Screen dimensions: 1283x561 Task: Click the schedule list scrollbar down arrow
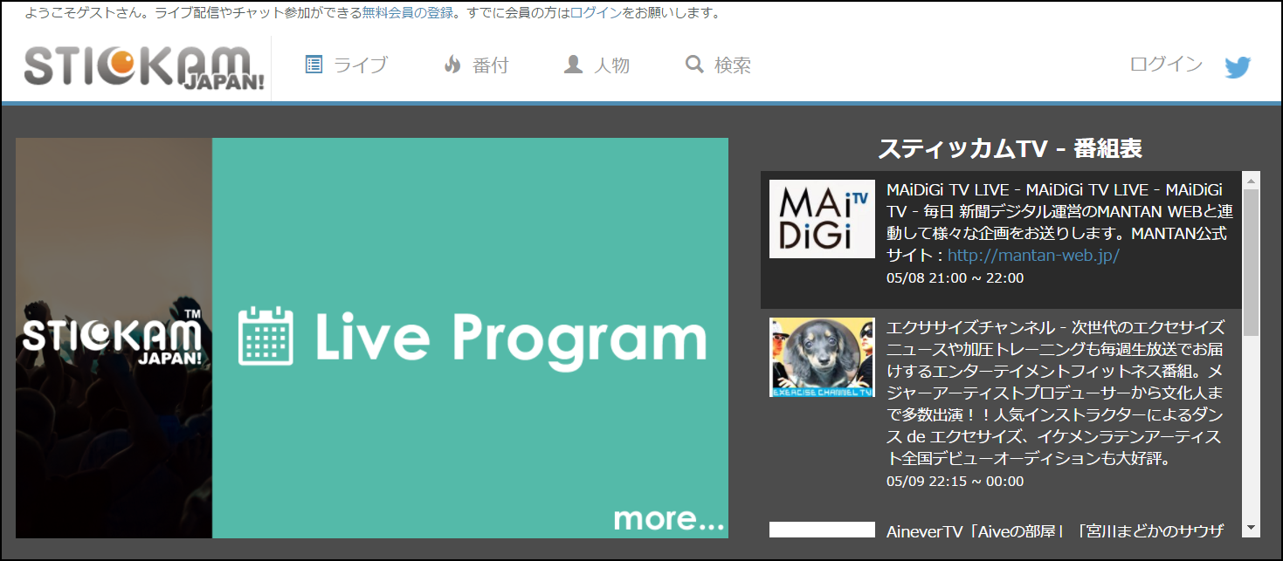(1251, 528)
